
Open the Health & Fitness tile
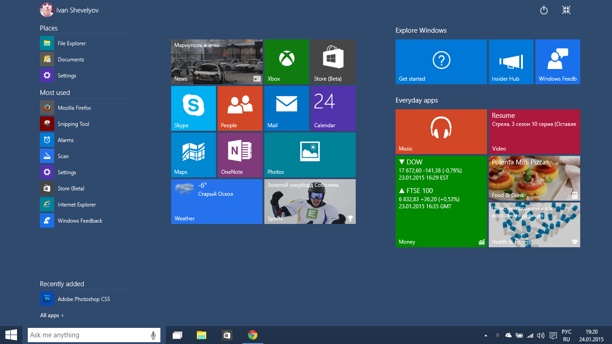(534, 225)
